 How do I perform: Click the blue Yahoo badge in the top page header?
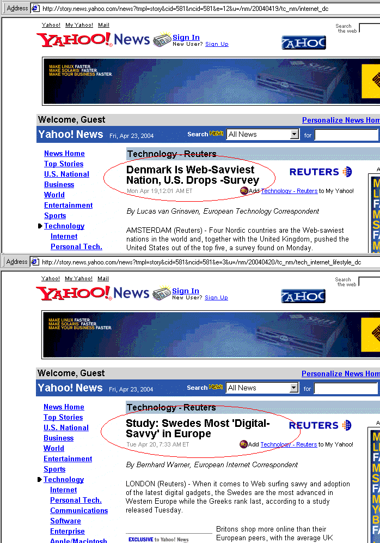click(x=304, y=43)
